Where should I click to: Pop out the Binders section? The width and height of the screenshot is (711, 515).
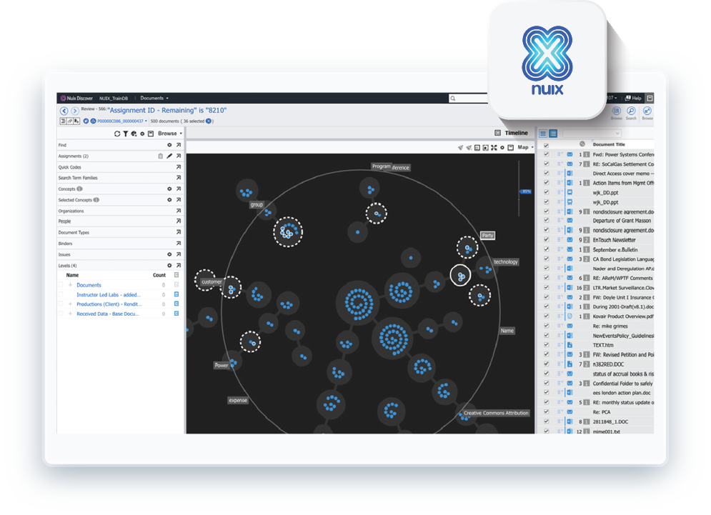[179, 244]
